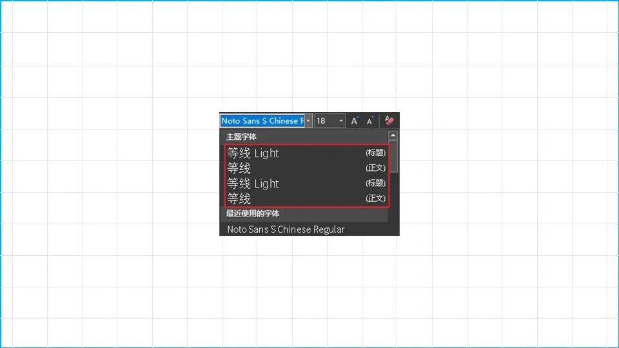The height and width of the screenshot is (348, 619).
Task: Click the font name field showing Noto Sans
Action: 262,121
